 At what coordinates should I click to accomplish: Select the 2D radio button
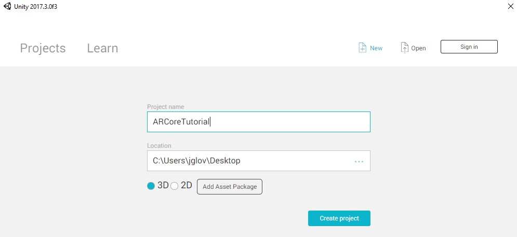click(175, 186)
